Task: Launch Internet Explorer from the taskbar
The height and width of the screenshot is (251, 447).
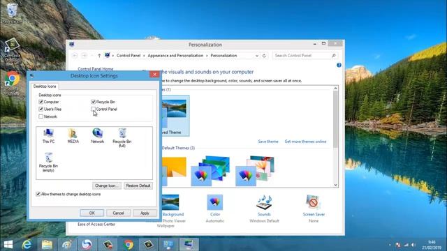Action: click(x=27, y=245)
